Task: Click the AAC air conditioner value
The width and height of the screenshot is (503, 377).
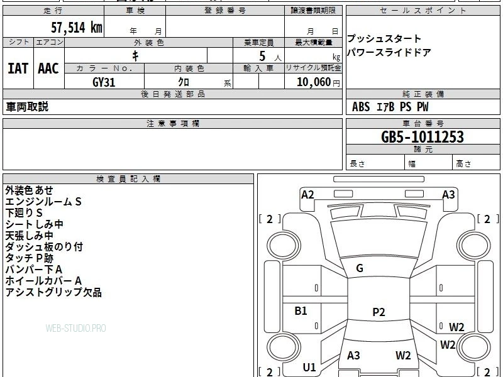Action: coord(48,68)
